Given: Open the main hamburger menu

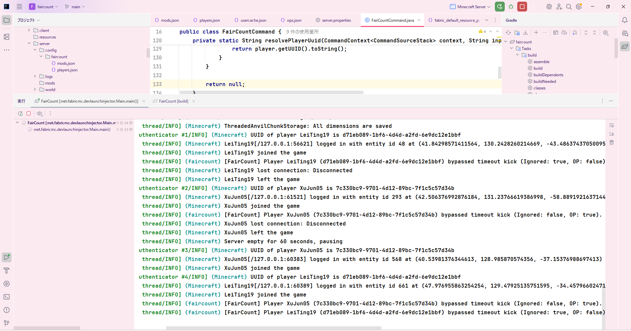Looking at the screenshot, I should tap(19, 7).
